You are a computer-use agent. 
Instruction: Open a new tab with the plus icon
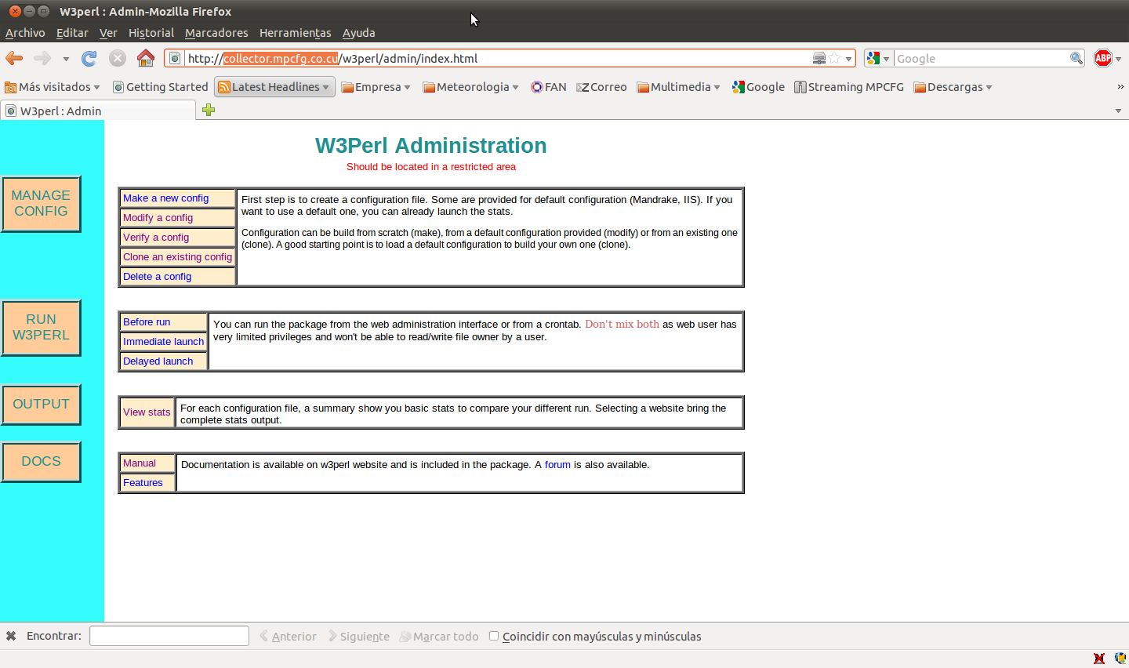(x=209, y=110)
